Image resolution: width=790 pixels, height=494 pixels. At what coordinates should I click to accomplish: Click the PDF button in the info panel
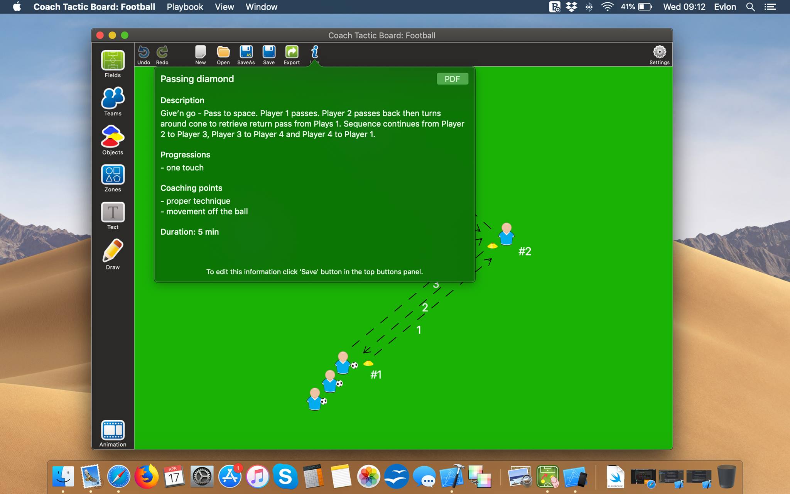452,79
